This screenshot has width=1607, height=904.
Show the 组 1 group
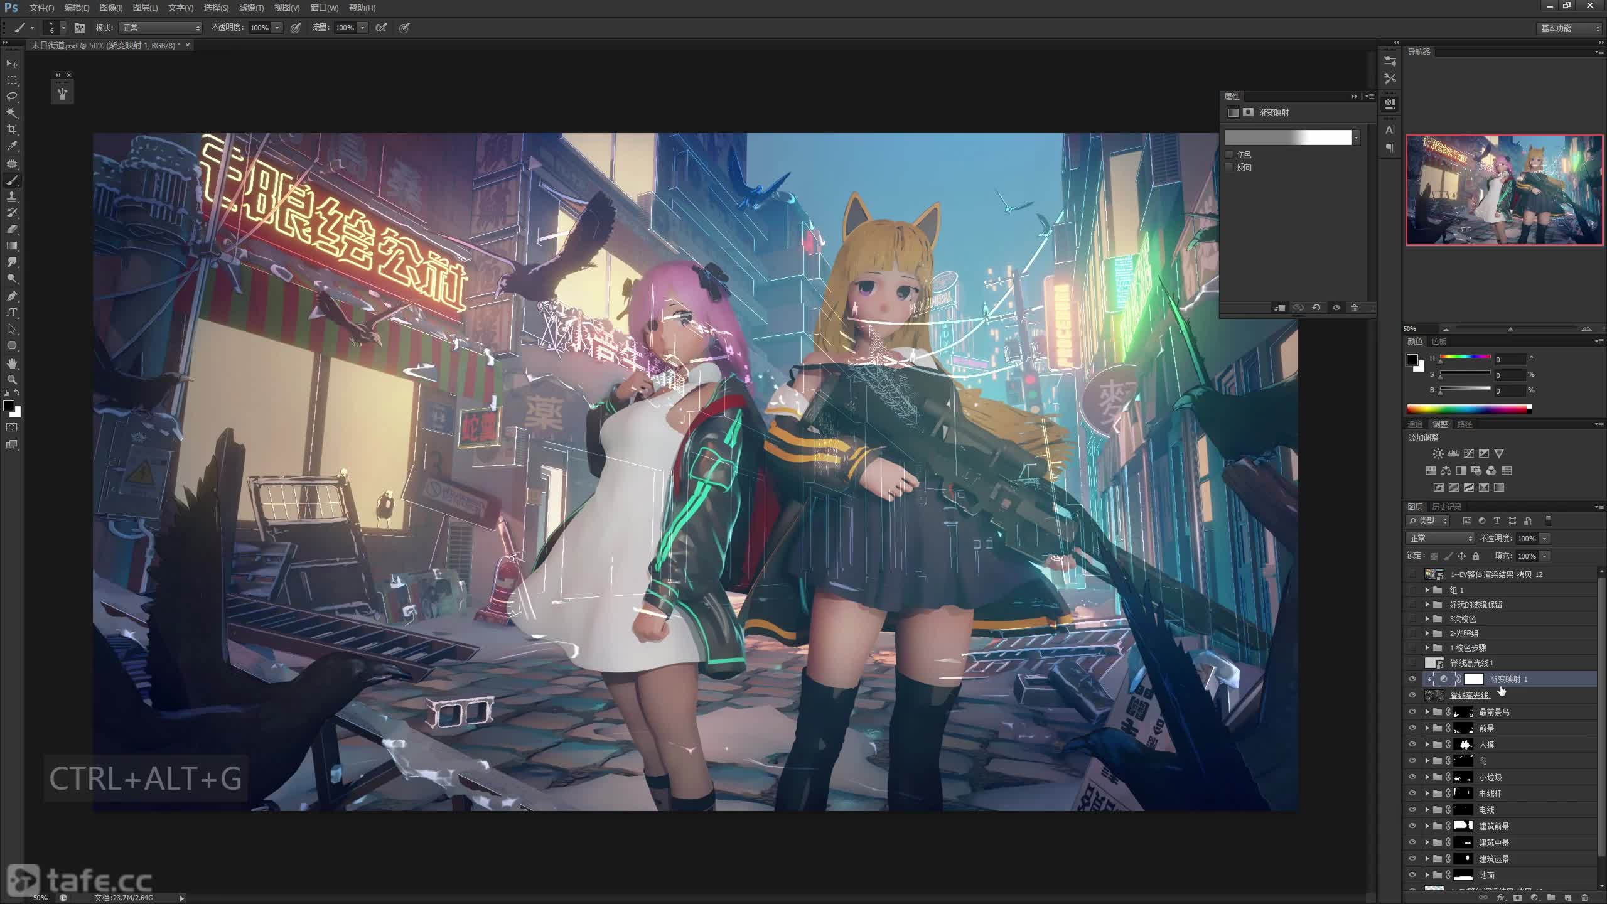pyautogui.click(x=1412, y=590)
